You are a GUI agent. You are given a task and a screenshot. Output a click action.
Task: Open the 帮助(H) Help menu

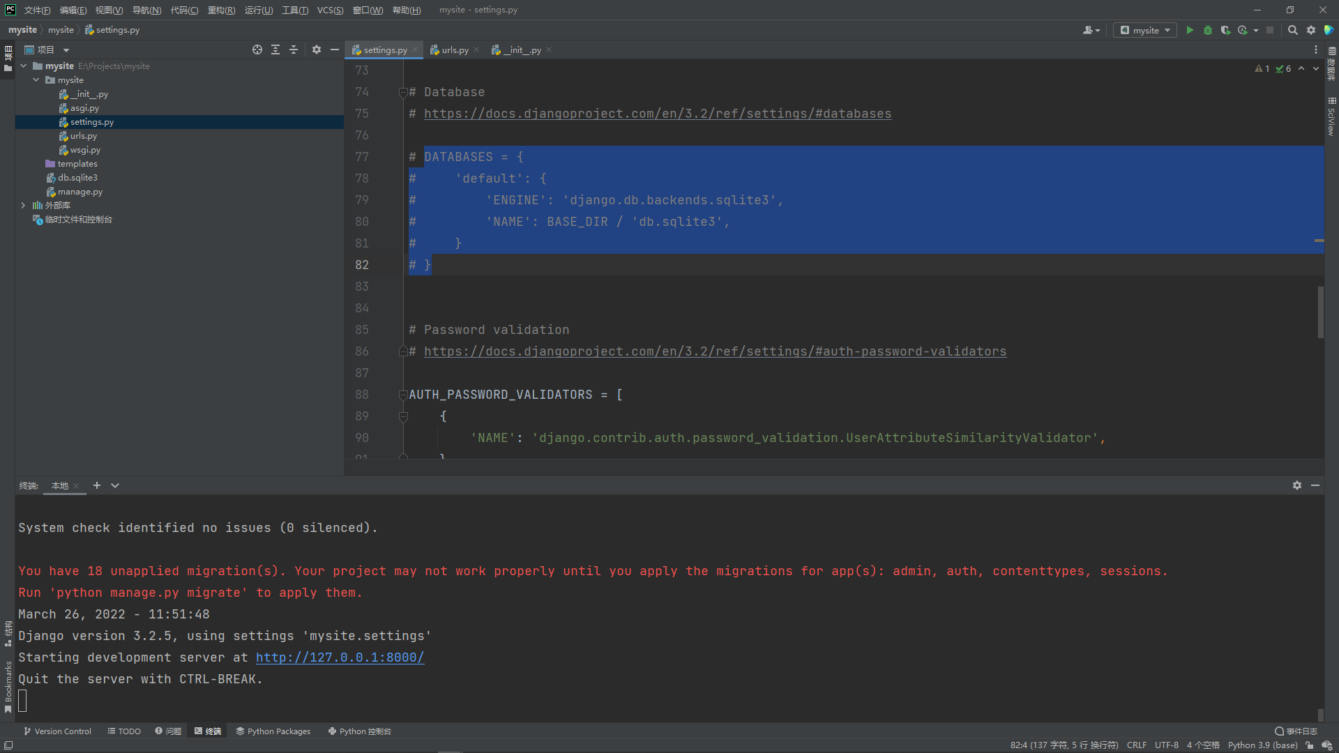[x=407, y=10]
